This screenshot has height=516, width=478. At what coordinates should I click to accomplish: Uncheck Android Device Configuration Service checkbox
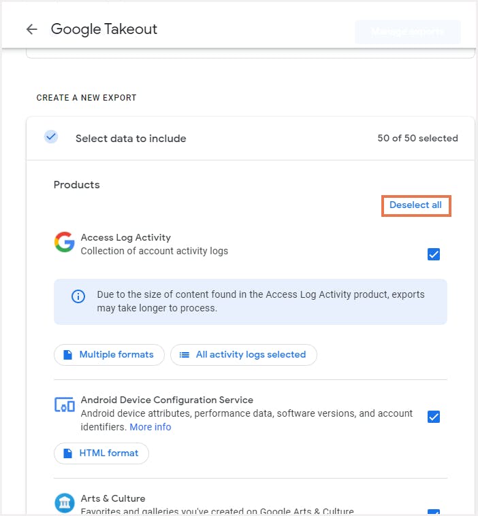pyautogui.click(x=434, y=417)
